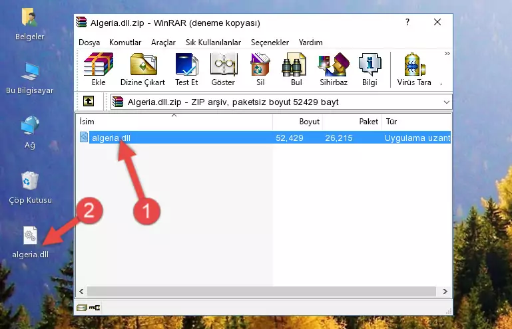The height and width of the screenshot is (329, 512).
Task: Launch the Sihirbaz wizard
Action: (x=334, y=69)
